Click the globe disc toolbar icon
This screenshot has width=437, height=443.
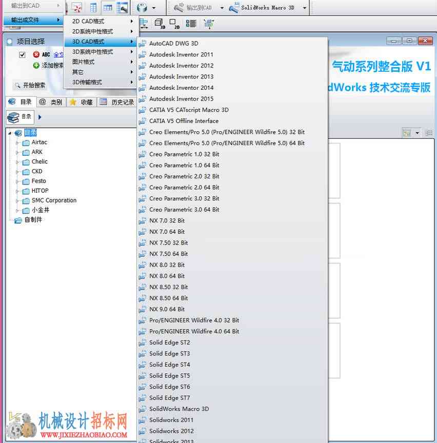(142, 8)
